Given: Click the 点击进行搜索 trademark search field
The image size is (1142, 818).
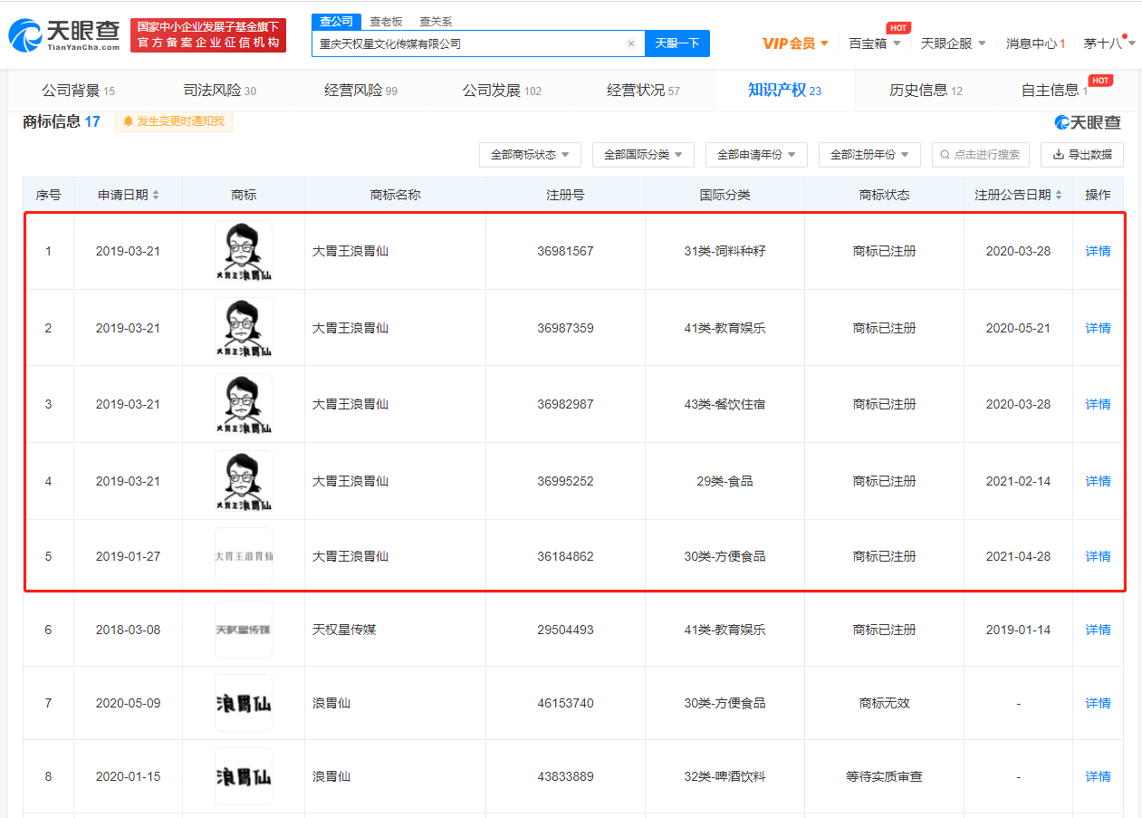Looking at the screenshot, I should coord(981,155).
